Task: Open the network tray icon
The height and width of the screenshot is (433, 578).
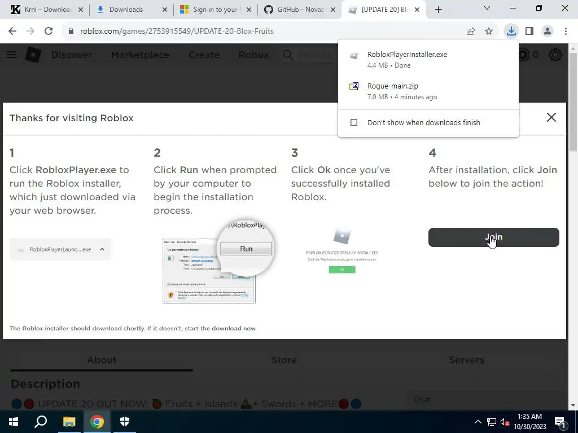Action: click(x=491, y=422)
